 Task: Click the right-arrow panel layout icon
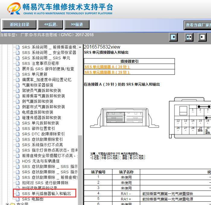(x=173, y=37)
